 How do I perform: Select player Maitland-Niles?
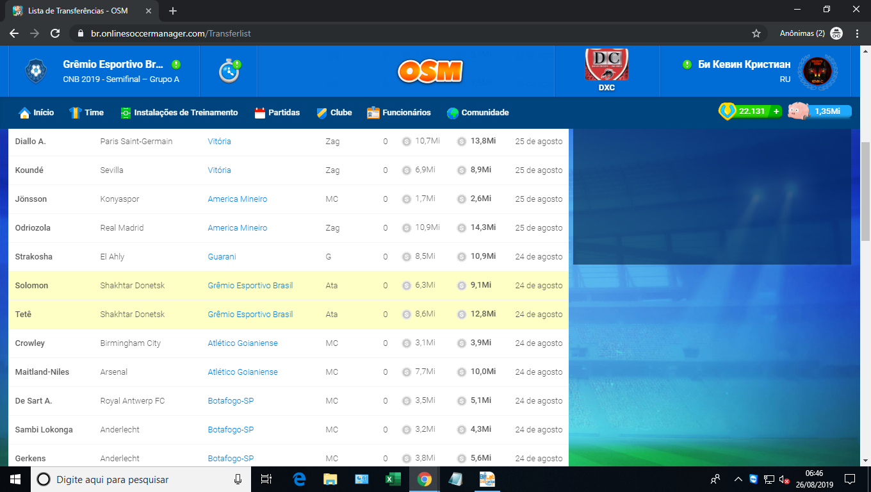click(42, 372)
